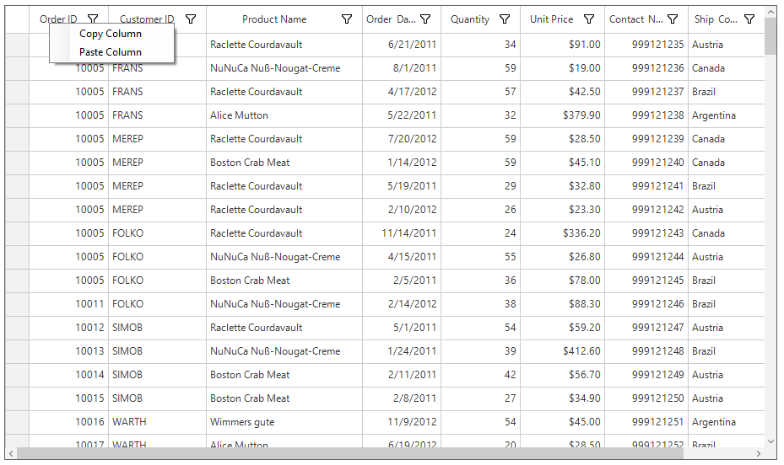Select the 2/5/2011 order date cell
Image resolution: width=784 pixels, height=465 pixels.
402,281
